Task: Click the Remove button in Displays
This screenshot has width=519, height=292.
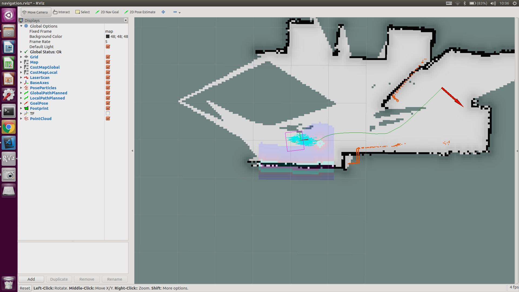Action: (x=86, y=279)
